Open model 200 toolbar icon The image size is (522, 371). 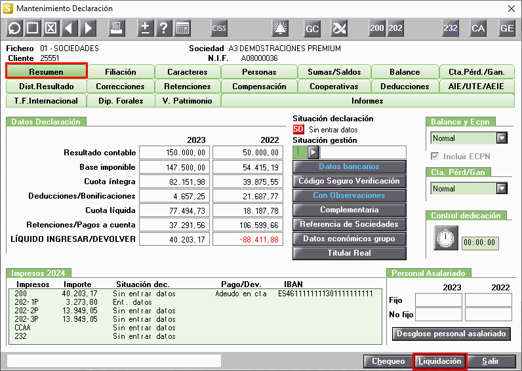tap(377, 28)
